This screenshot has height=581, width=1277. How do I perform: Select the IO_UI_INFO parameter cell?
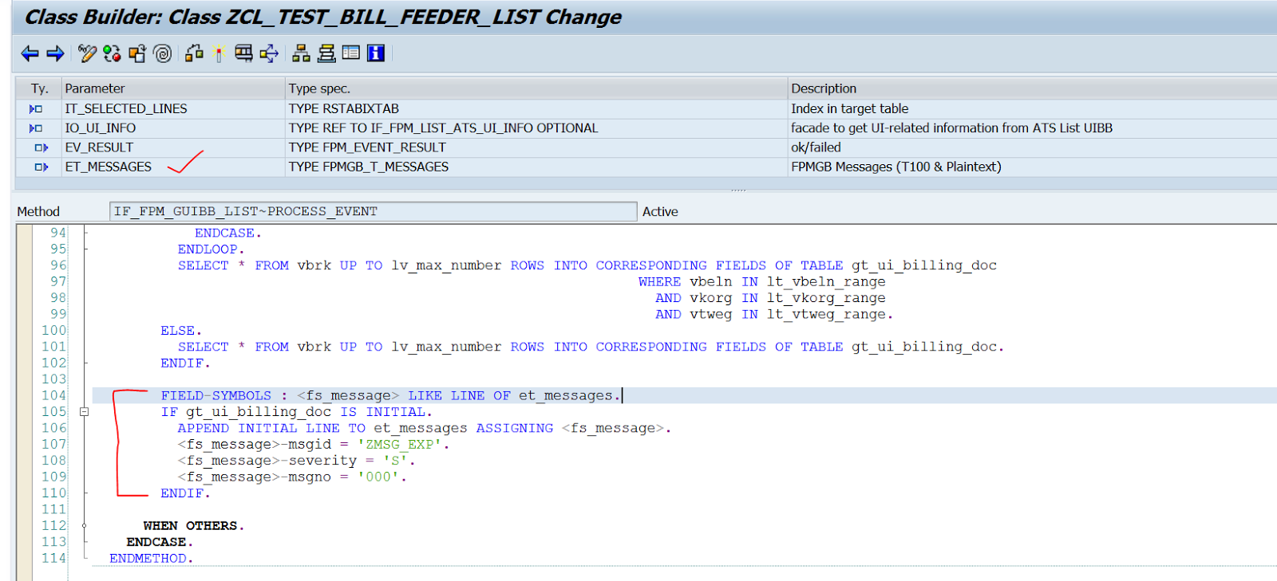tap(173, 128)
